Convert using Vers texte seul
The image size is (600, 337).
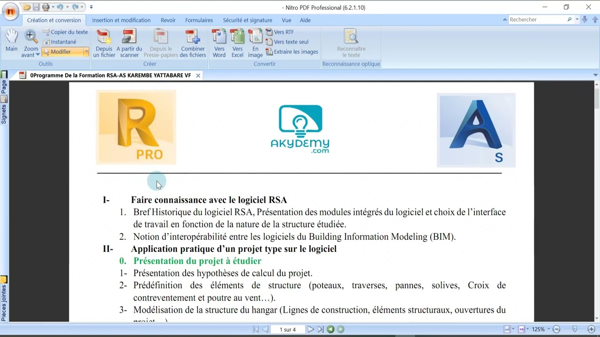click(287, 42)
